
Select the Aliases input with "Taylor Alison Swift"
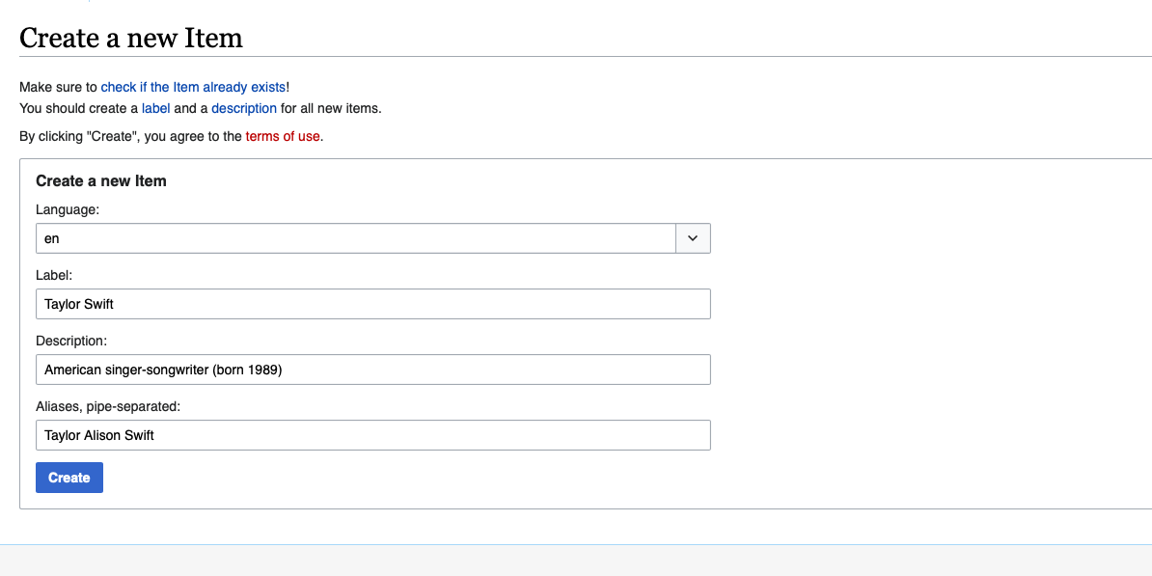click(372, 435)
